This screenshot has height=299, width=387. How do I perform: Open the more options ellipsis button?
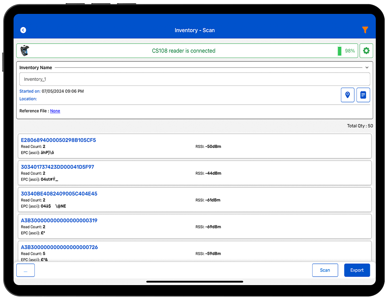pyautogui.click(x=26, y=270)
